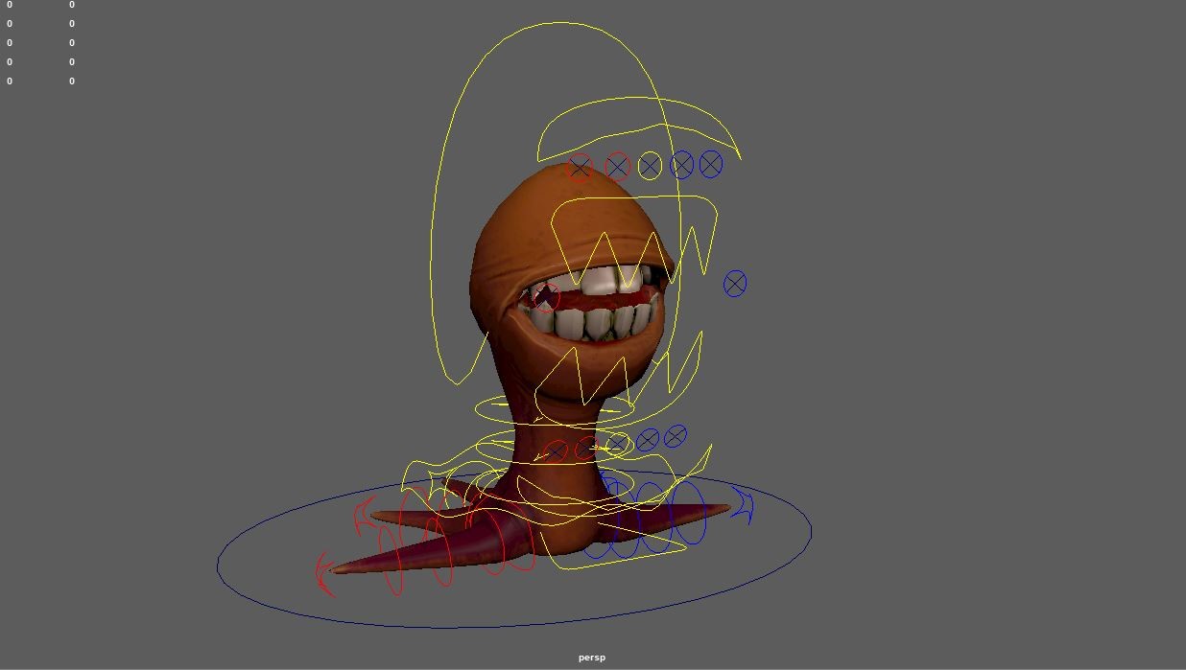
Task: Select the second red crossed-circle above the head
Action: [x=617, y=166]
